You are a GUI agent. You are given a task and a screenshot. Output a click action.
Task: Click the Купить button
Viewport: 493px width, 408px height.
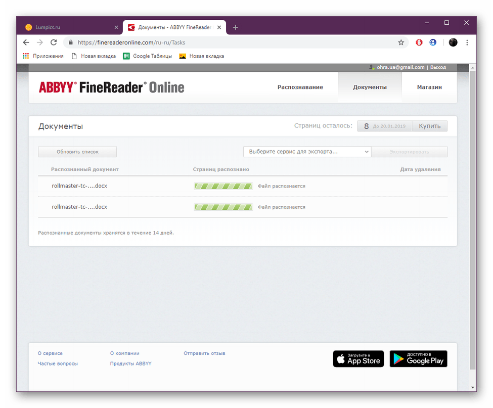pyautogui.click(x=429, y=125)
